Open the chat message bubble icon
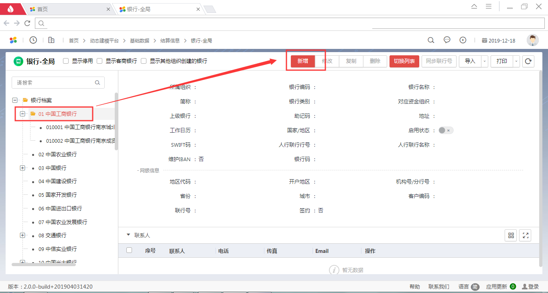The image size is (548, 293). click(x=447, y=40)
